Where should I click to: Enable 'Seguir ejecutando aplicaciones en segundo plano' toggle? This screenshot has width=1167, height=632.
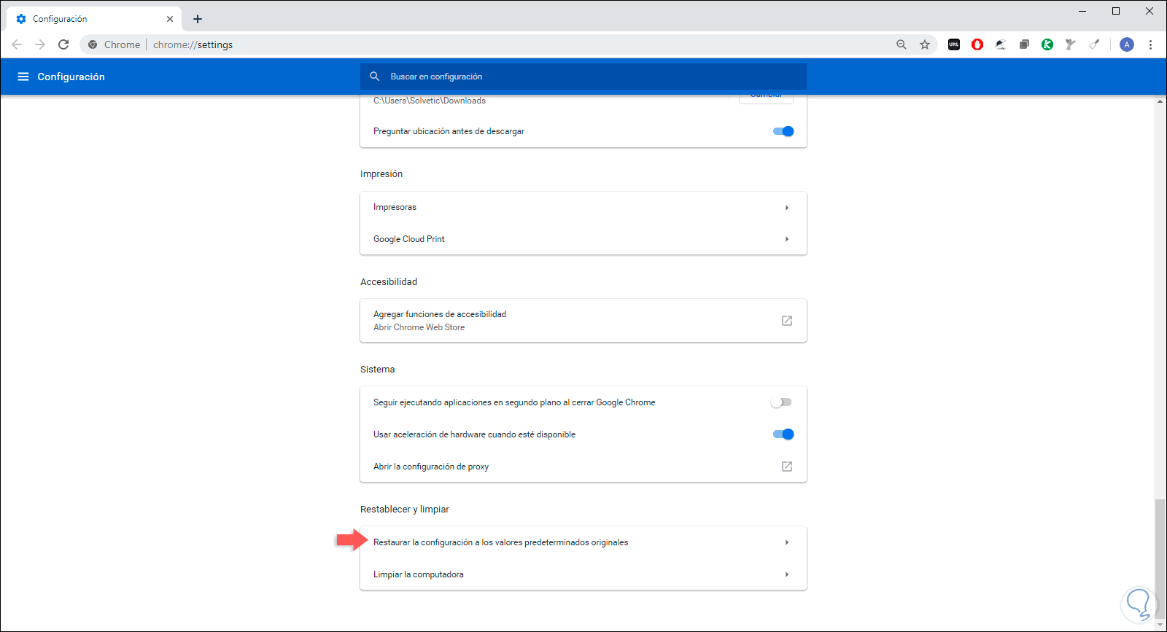(x=781, y=402)
